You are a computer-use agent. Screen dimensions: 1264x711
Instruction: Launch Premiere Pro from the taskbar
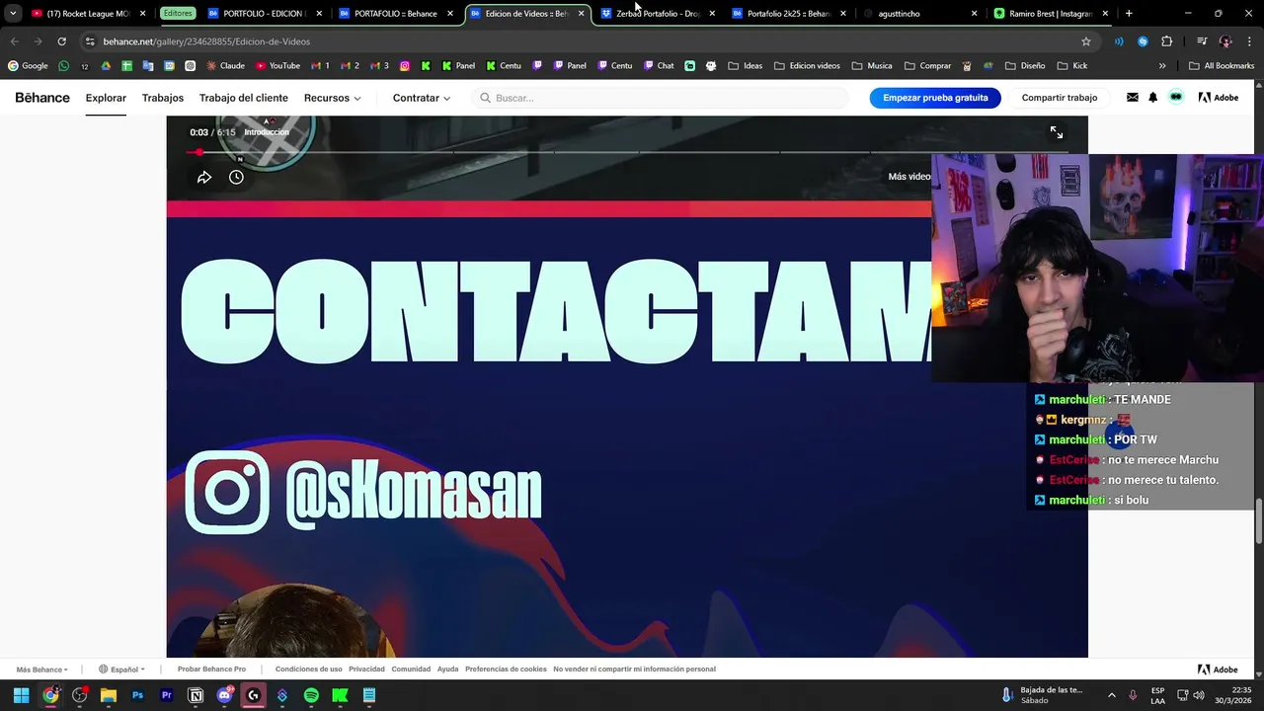coord(166,695)
